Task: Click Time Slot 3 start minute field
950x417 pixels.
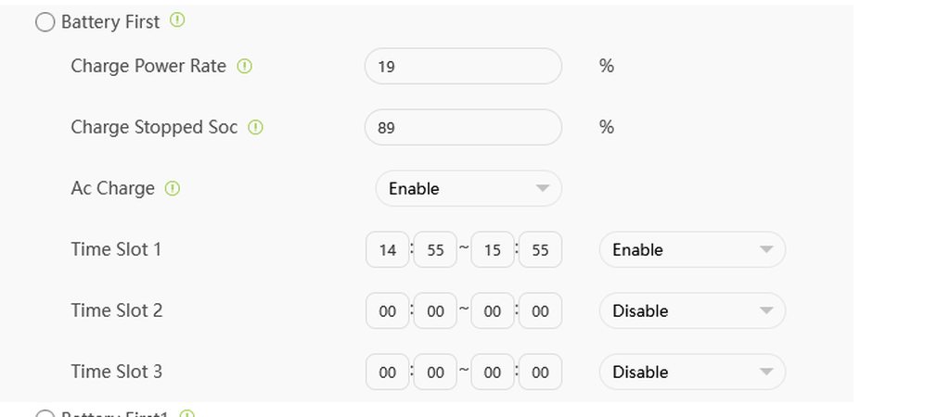Action: (435, 373)
